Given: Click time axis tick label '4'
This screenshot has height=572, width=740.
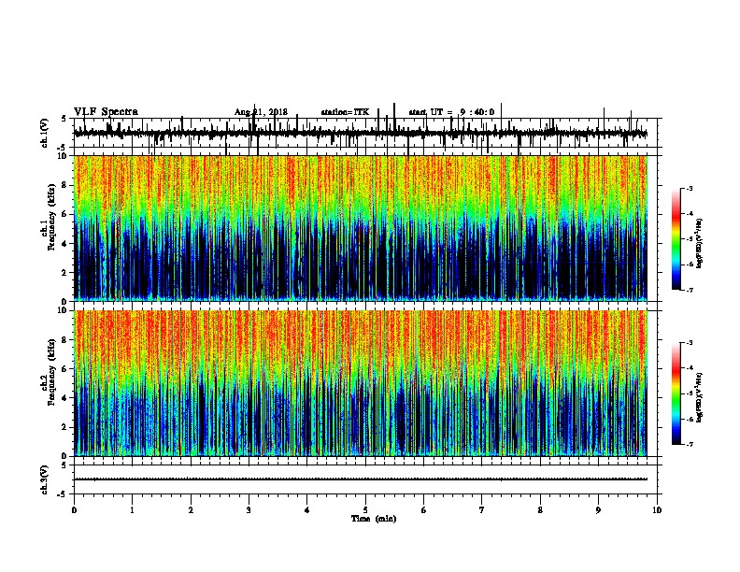Looking at the screenshot, I should click(x=307, y=509).
